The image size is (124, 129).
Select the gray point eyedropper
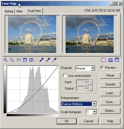(48, 60)
